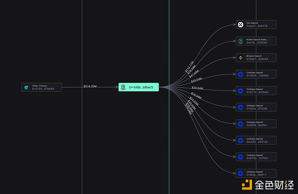The height and width of the screenshot is (194, 298).
Task: Click the Tether Treasury green leaf icon
Action: pyautogui.click(x=26, y=88)
